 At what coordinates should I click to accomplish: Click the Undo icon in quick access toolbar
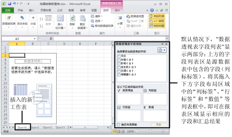[x=14, y=4]
